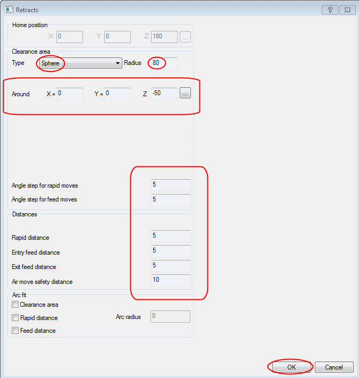Focus the Around Y value field
Image resolution: width=359 pixels, height=378 pixels.
click(x=118, y=94)
